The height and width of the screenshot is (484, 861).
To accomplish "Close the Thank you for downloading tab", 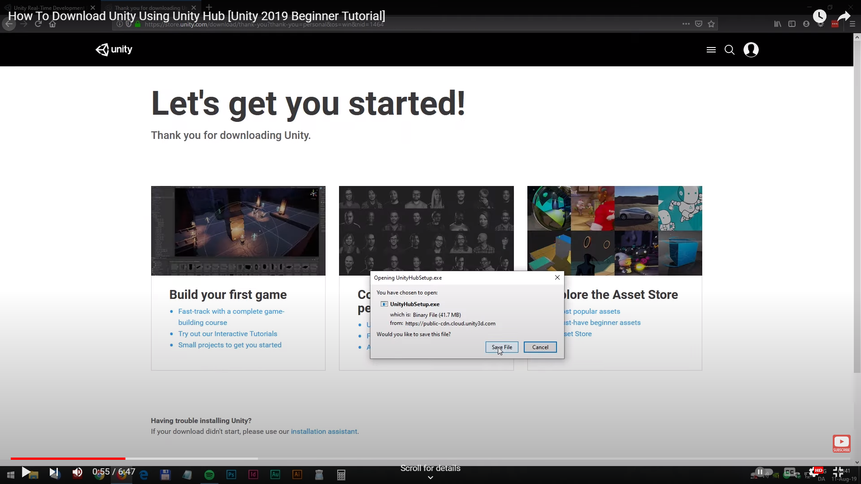I will [x=193, y=8].
